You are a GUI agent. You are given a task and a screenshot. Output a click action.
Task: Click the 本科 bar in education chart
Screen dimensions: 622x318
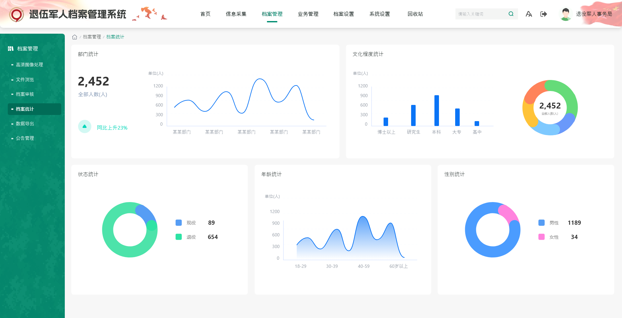pos(437,110)
